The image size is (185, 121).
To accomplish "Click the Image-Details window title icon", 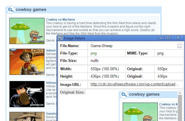I will (x=61, y=38).
